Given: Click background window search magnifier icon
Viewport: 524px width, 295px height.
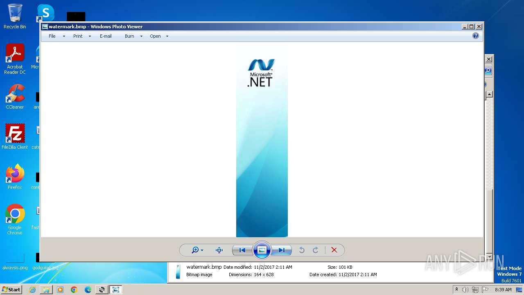Looking at the screenshot, I should 488,71.
